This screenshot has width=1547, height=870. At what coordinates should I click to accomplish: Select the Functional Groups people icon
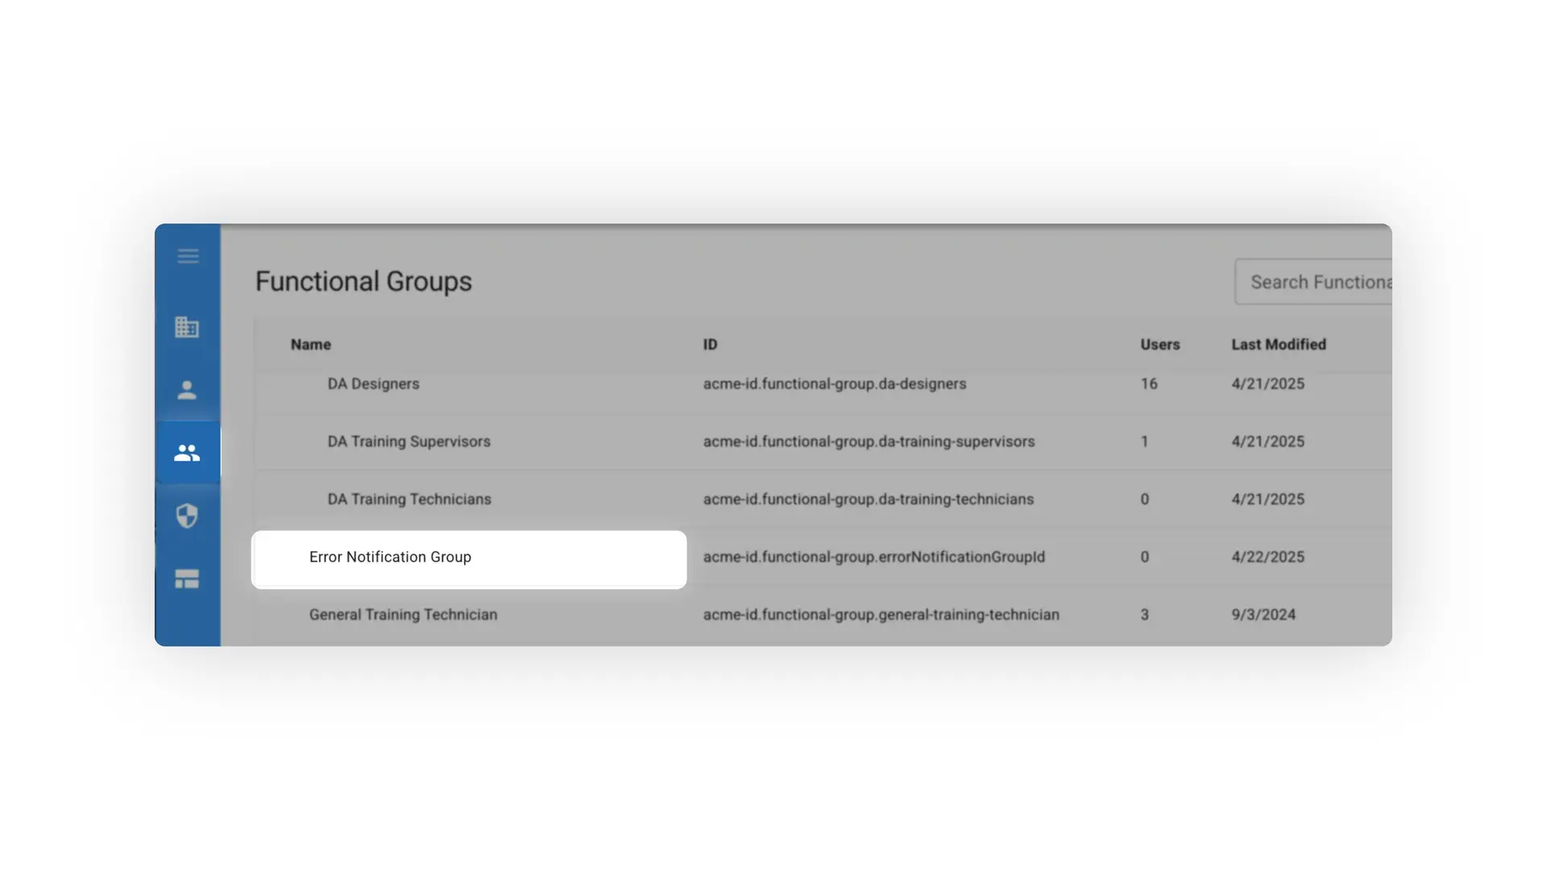(188, 452)
